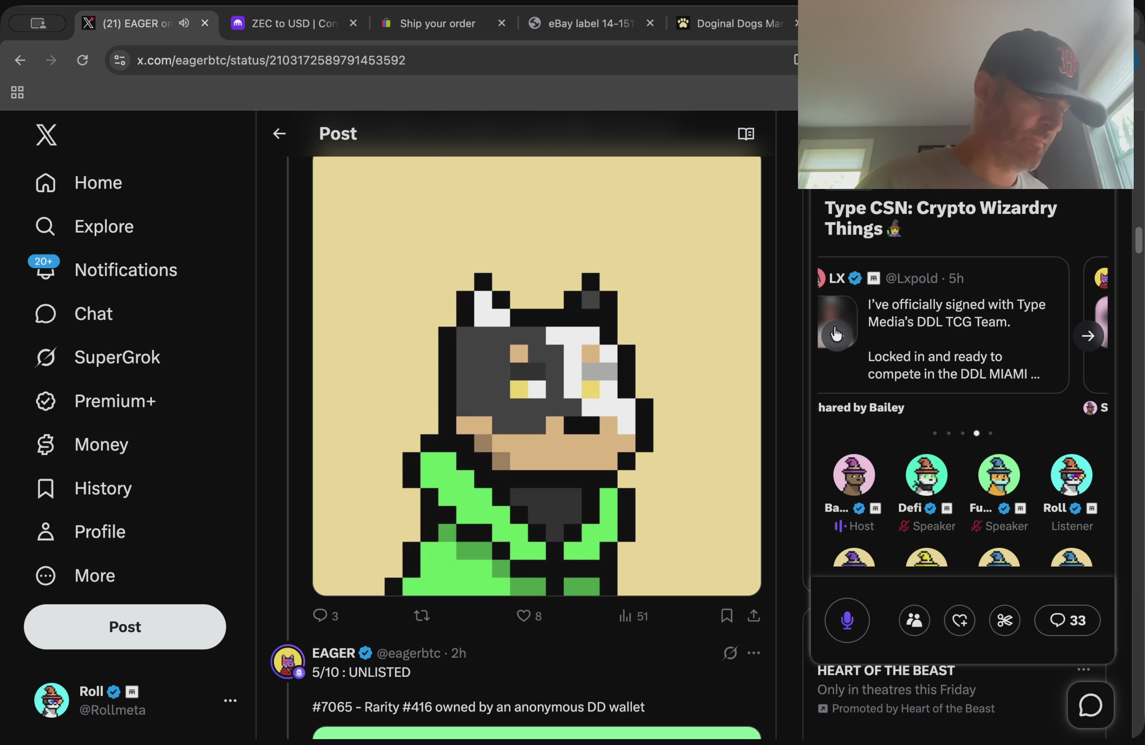
Task: Click the X logo in sidebar
Action: (46, 135)
